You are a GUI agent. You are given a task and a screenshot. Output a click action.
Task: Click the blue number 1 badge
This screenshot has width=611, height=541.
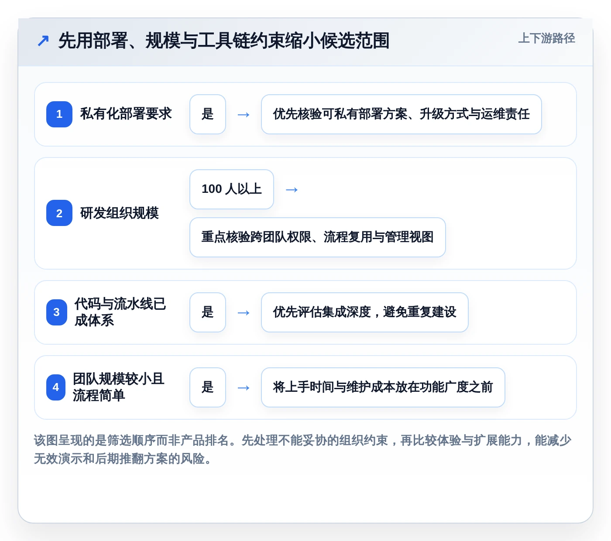click(x=59, y=114)
